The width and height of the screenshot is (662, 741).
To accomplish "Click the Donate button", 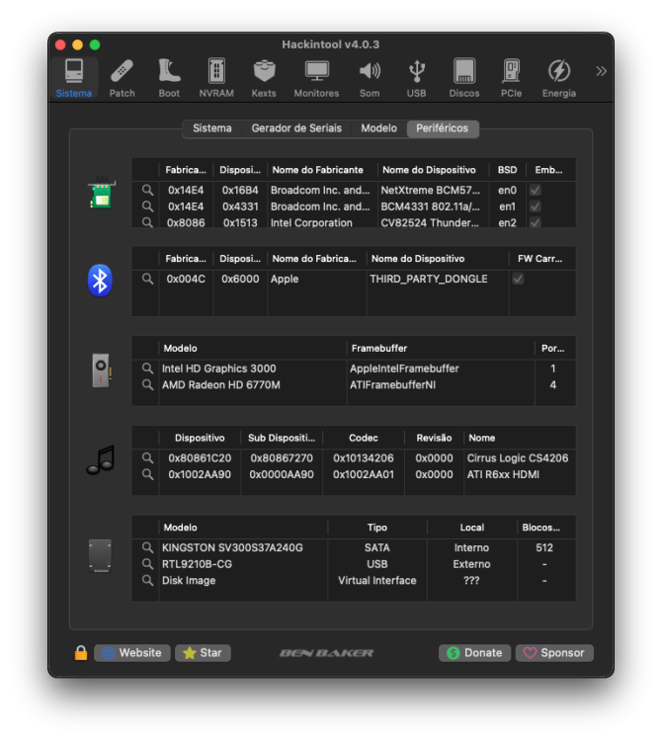I will [474, 653].
